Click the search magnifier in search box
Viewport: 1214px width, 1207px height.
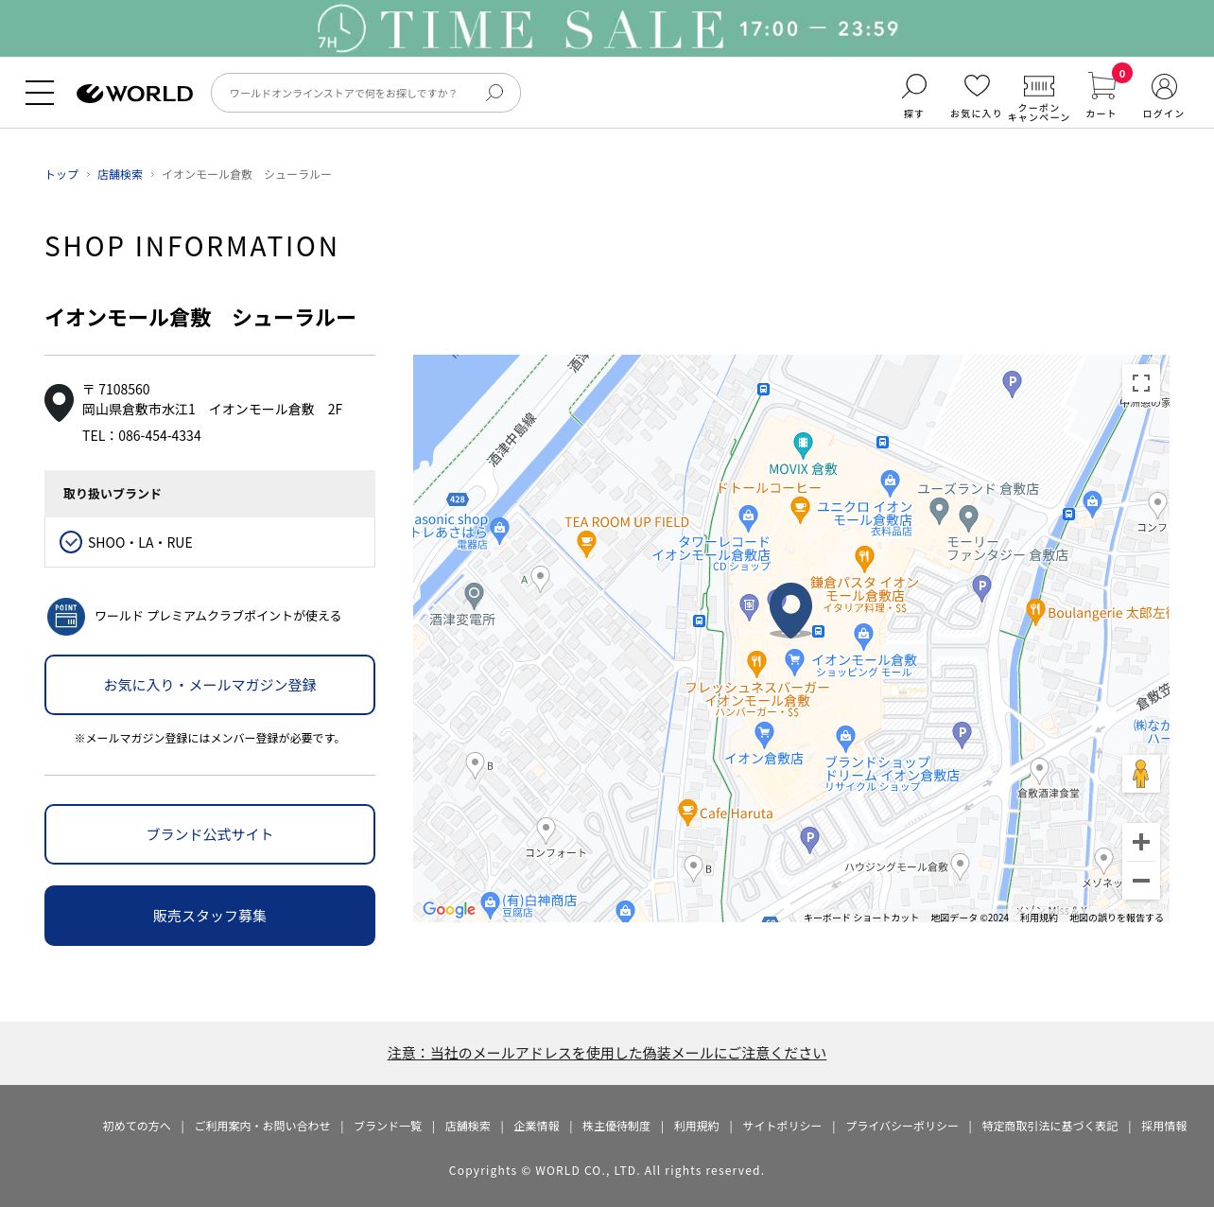[x=494, y=93]
